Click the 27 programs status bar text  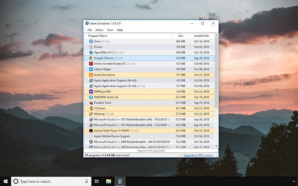(107, 155)
